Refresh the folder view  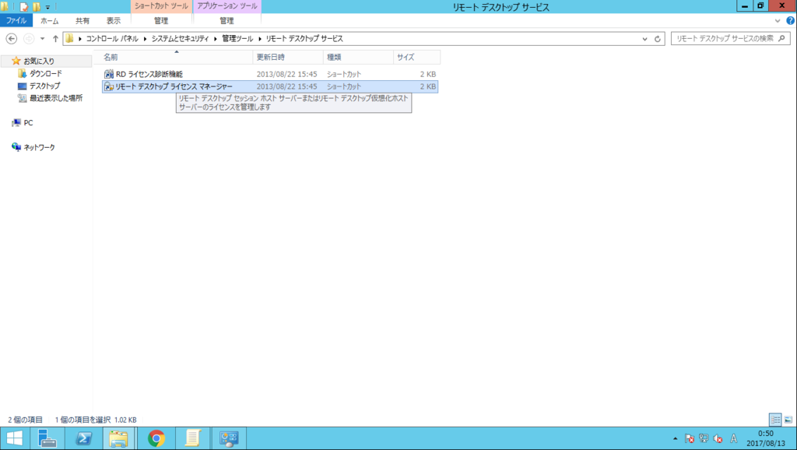pos(657,39)
